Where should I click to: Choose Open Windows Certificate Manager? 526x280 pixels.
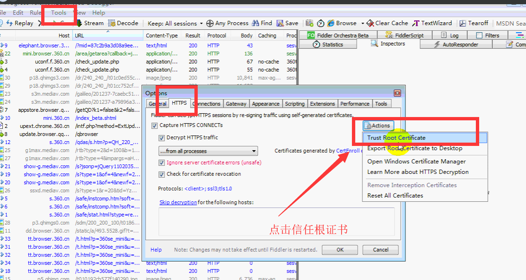pos(425,162)
